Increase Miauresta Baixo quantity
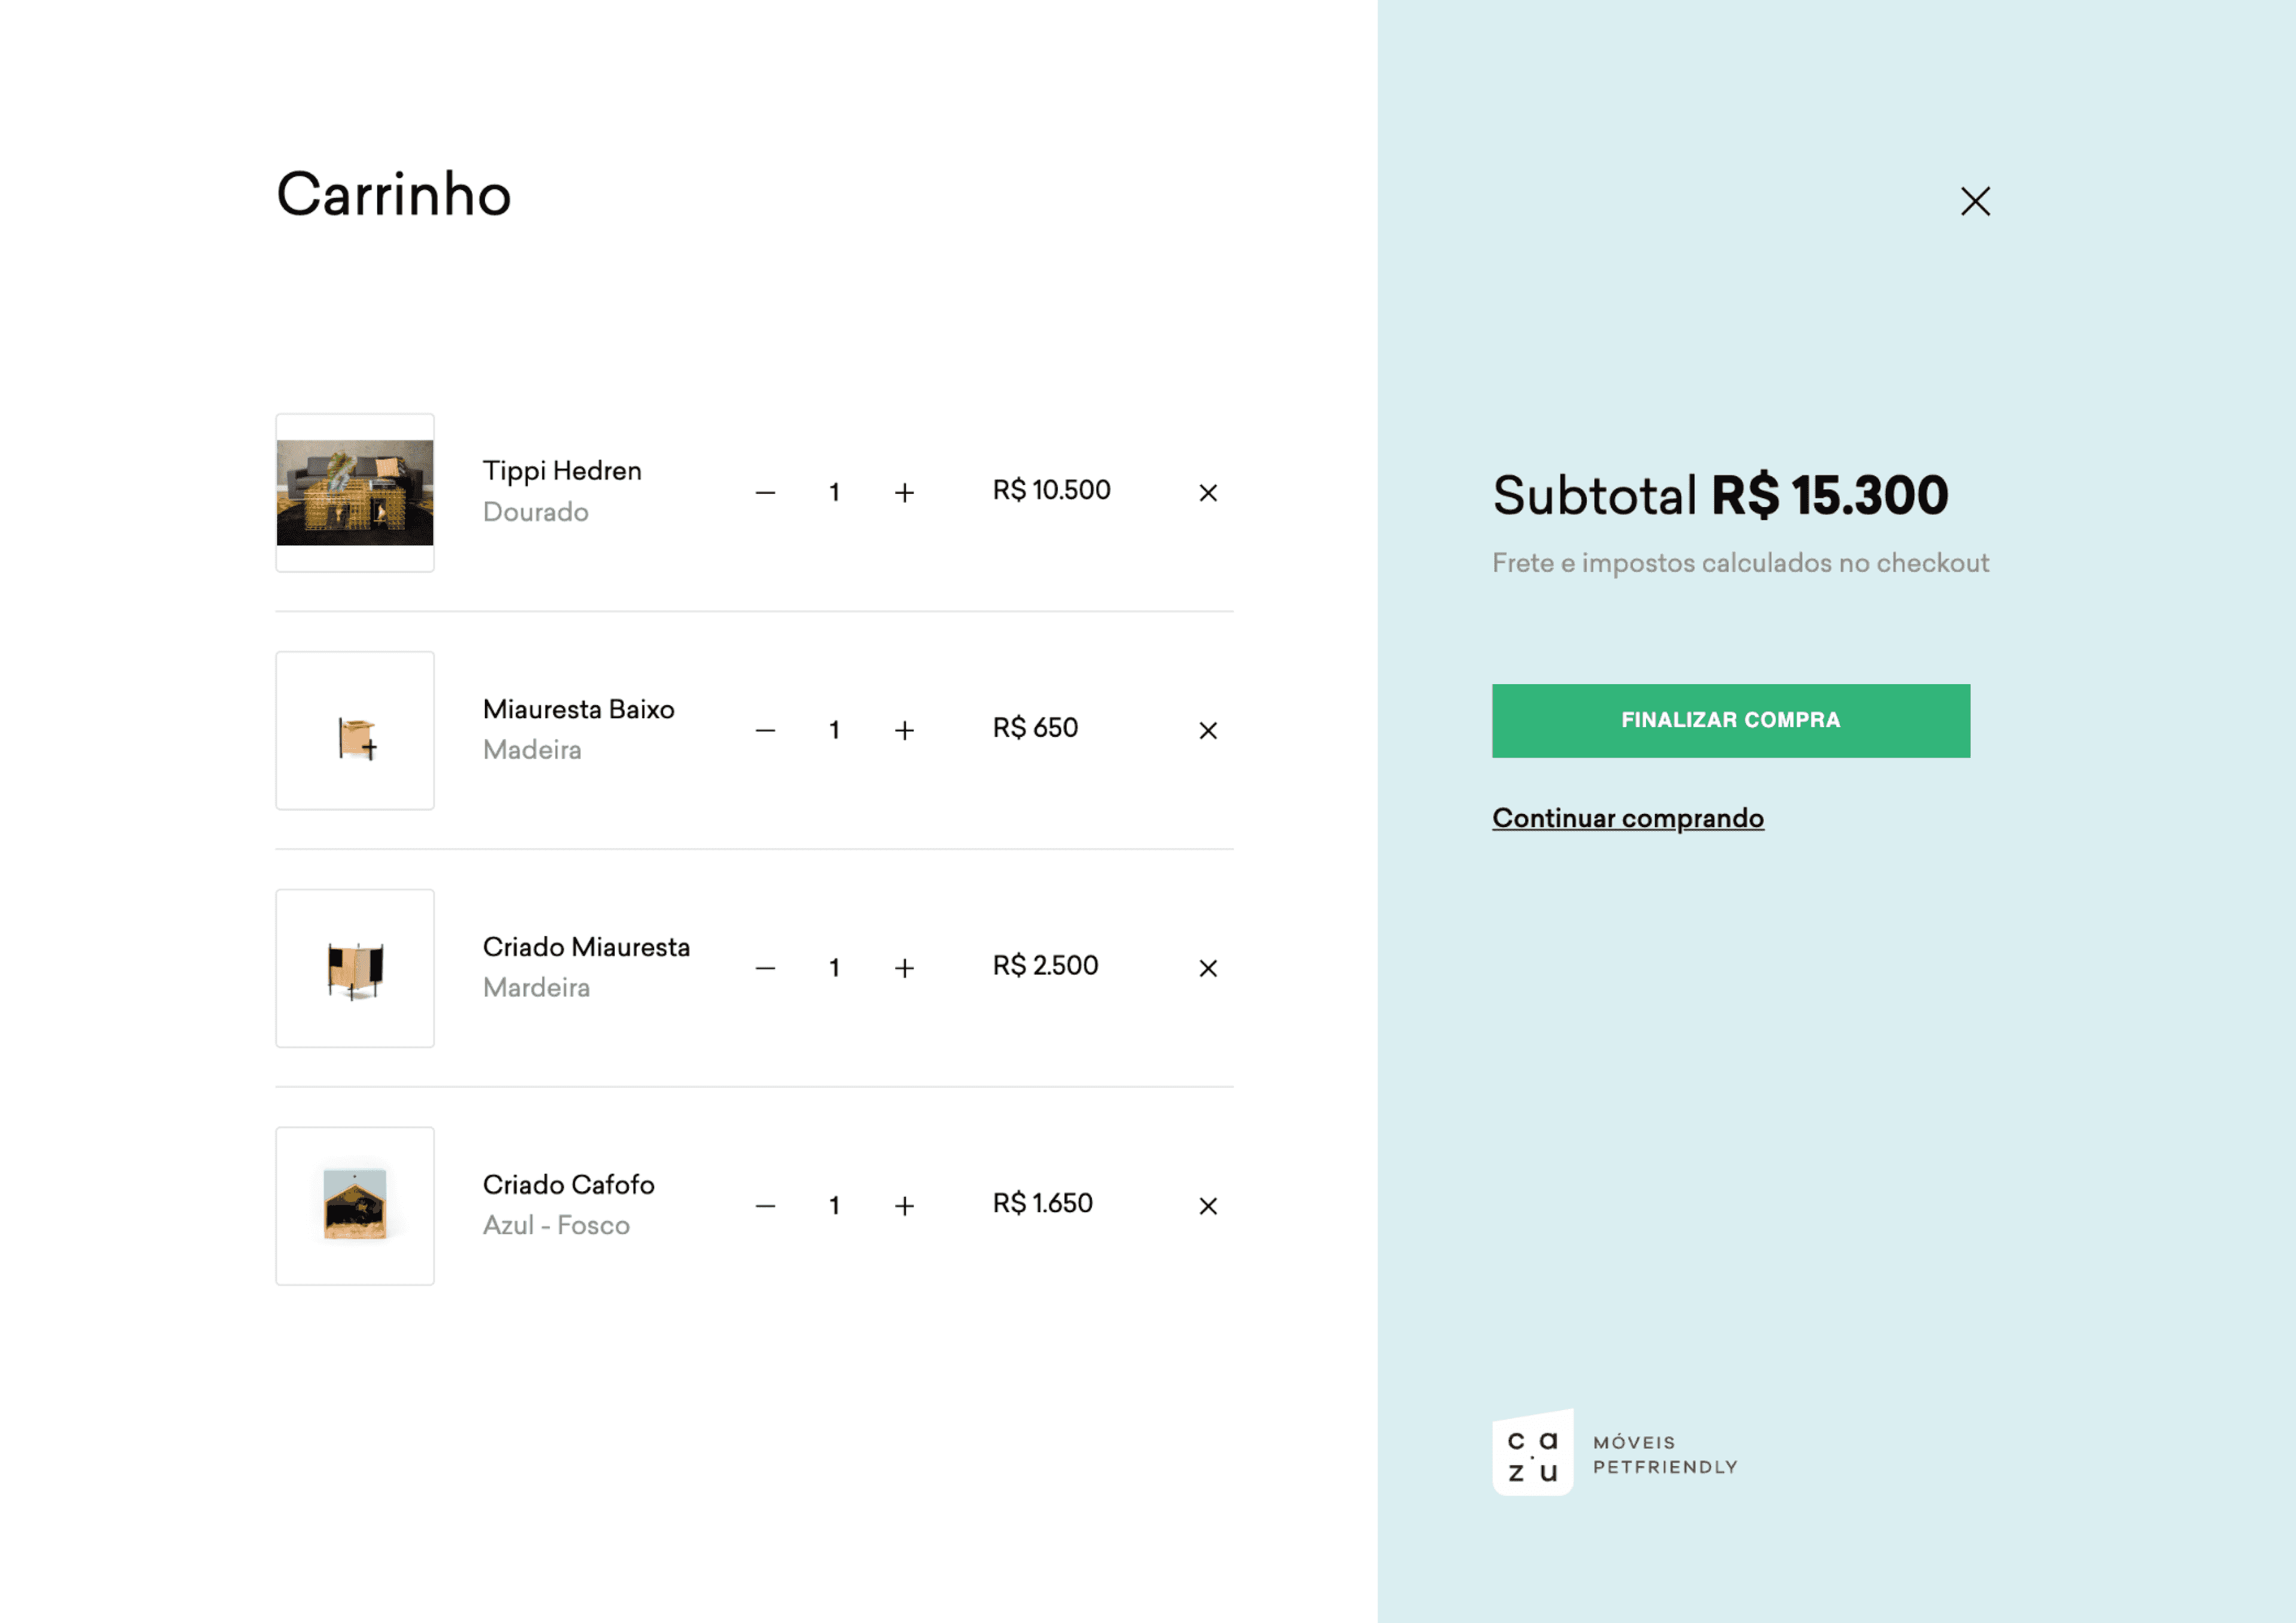Screen dimensions: 2296x1623 (904, 731)
